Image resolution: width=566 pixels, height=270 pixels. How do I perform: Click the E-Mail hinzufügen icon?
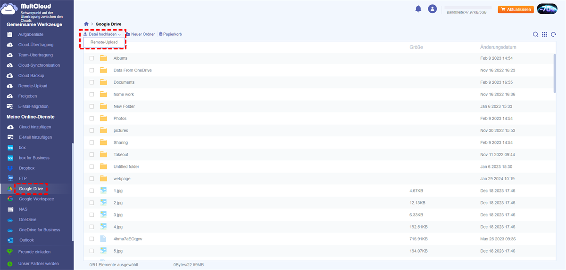coord(9,137)
